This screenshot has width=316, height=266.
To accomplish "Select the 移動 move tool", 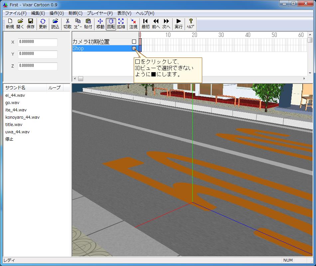I will (100, 24).
